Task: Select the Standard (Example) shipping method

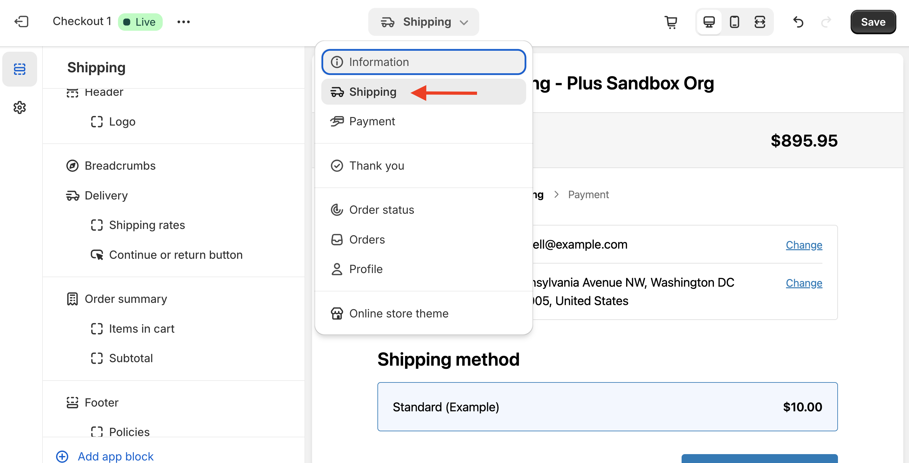Action: 607,407
